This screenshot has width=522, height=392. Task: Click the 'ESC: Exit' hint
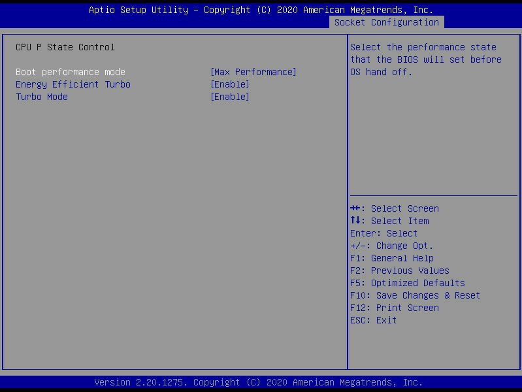[373, 320]
